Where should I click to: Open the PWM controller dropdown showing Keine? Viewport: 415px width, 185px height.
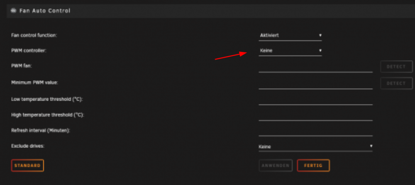point(290,51)
